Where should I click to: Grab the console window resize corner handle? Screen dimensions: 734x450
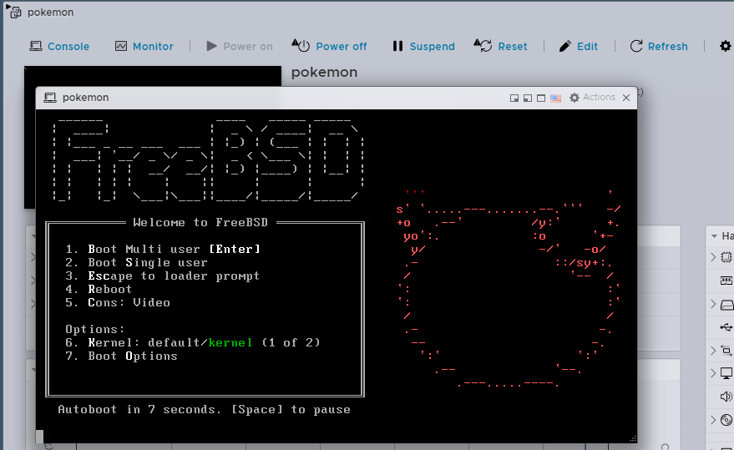[633, 439]
